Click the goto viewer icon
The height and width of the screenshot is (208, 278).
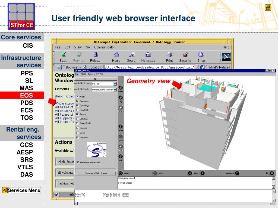pos(121,173)
